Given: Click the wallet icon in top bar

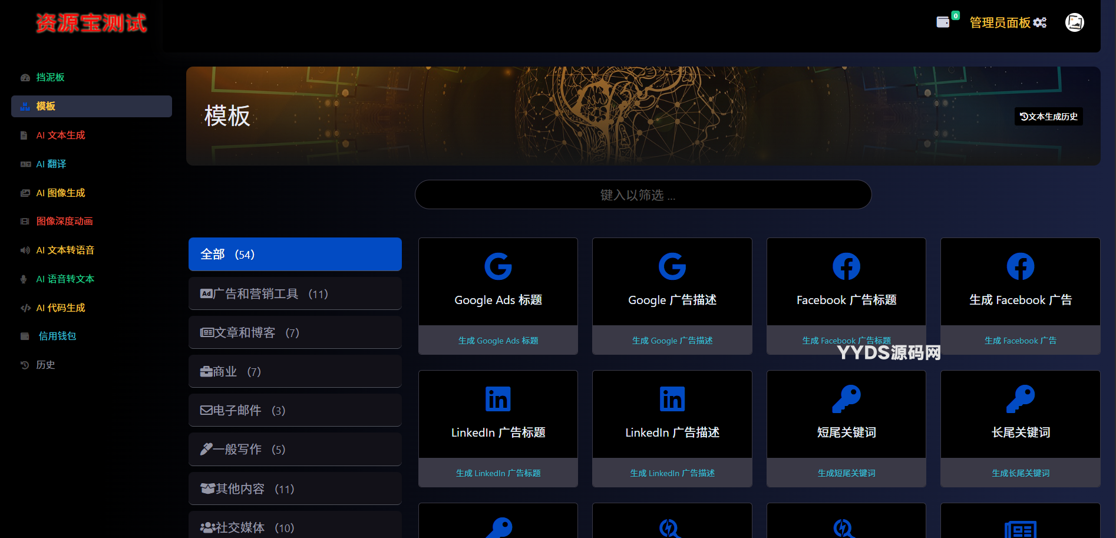Looking at the screenshot, I should pos(943,22).
